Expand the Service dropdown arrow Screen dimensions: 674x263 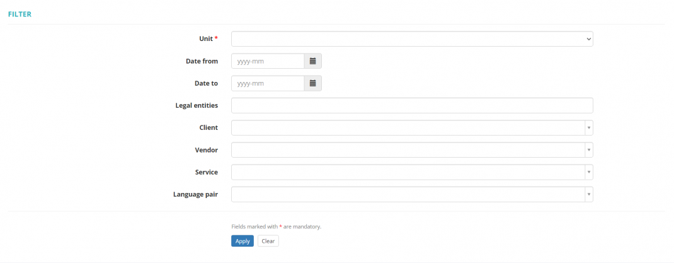click(588, 172)
